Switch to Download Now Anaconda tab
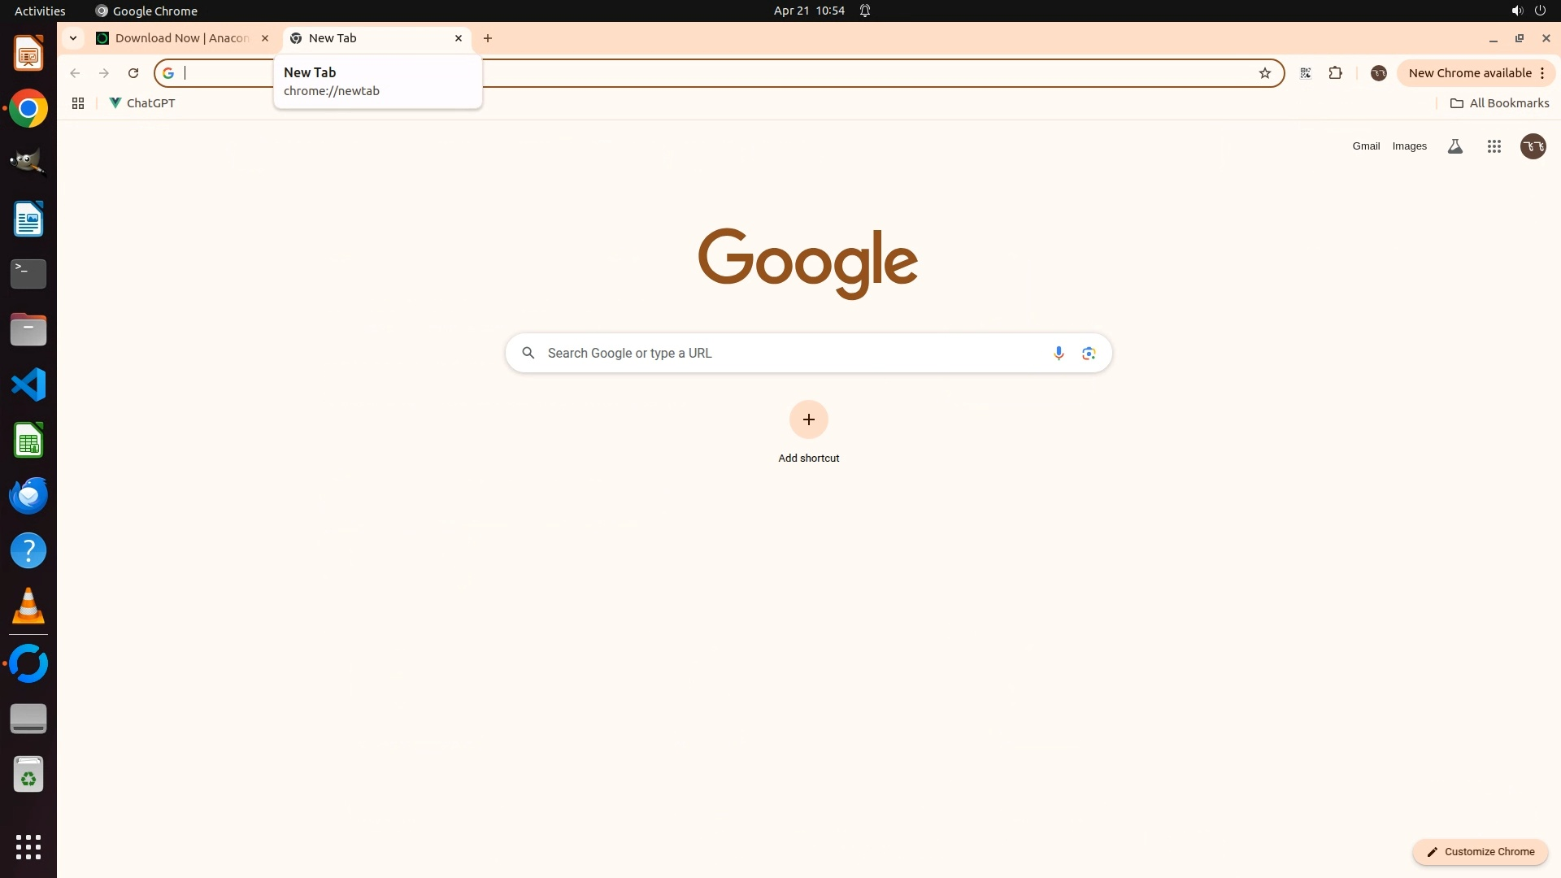This screenshot has height=878, width=1561. point(181,38)
